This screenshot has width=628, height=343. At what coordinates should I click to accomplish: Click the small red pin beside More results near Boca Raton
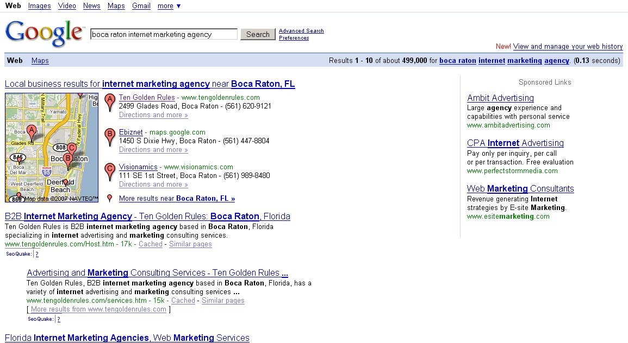coord(109,198)
